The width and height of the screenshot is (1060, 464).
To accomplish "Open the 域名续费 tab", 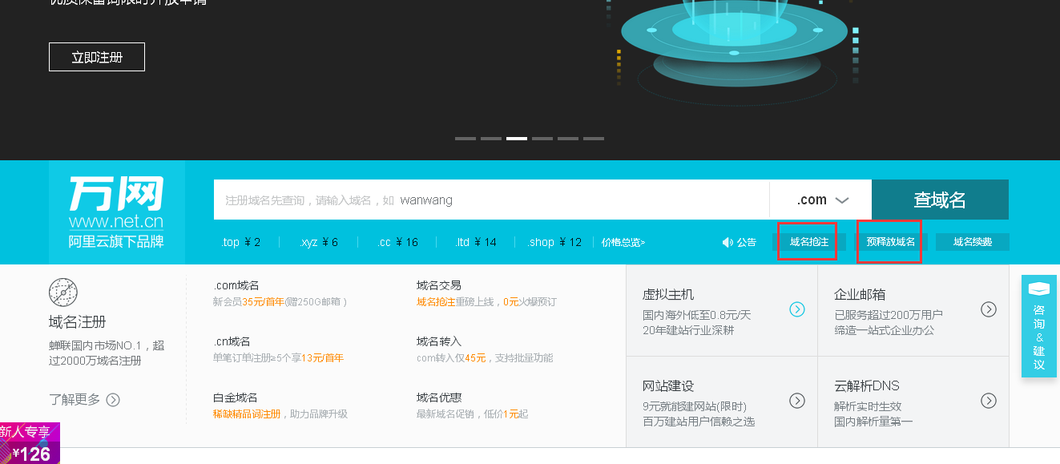I will pyautogui.click(x=972, y=242).
